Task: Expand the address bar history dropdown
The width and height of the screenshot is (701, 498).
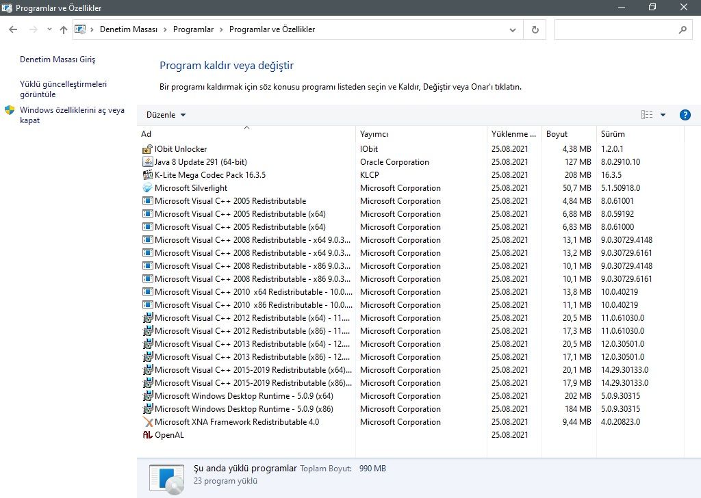Action: click(513, 30)
